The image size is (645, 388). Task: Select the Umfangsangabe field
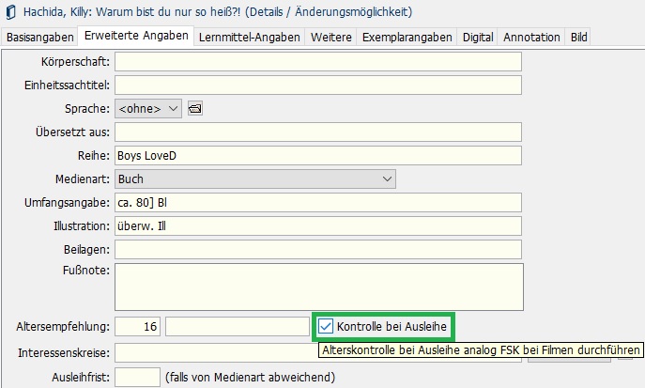(x=317, y=202)
